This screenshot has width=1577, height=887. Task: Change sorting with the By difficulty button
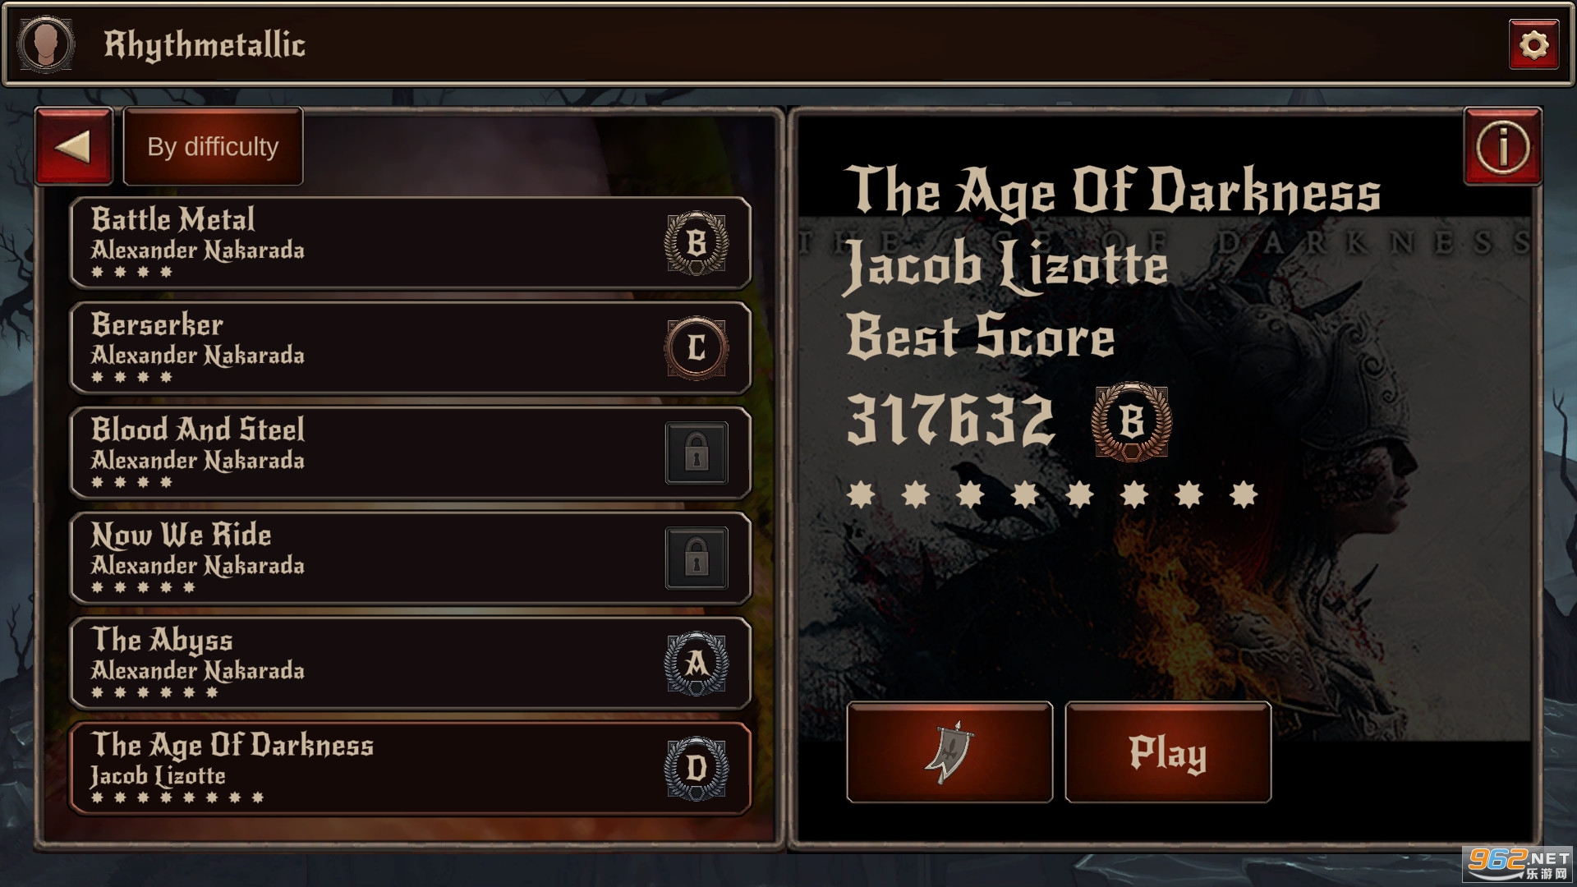click(x=213, y=146)
